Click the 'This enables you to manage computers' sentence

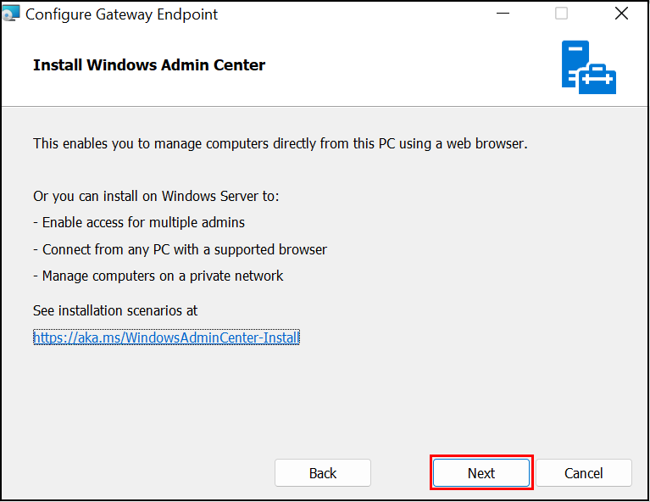coord(281,143)
